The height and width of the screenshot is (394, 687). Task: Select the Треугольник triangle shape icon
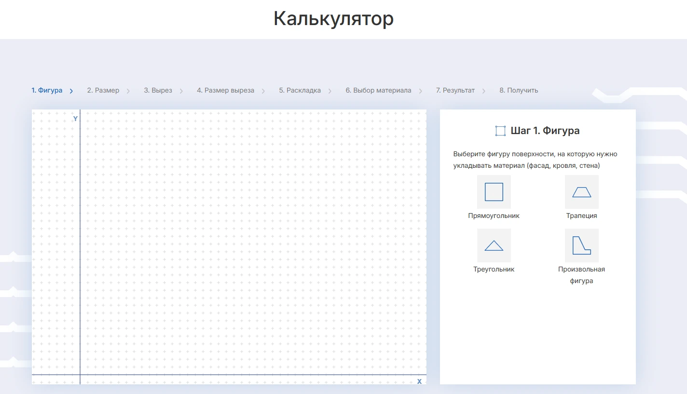tap(494, 245)
